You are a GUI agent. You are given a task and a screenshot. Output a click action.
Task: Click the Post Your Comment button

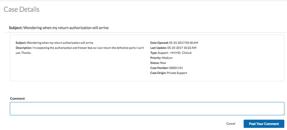point(264,124)
